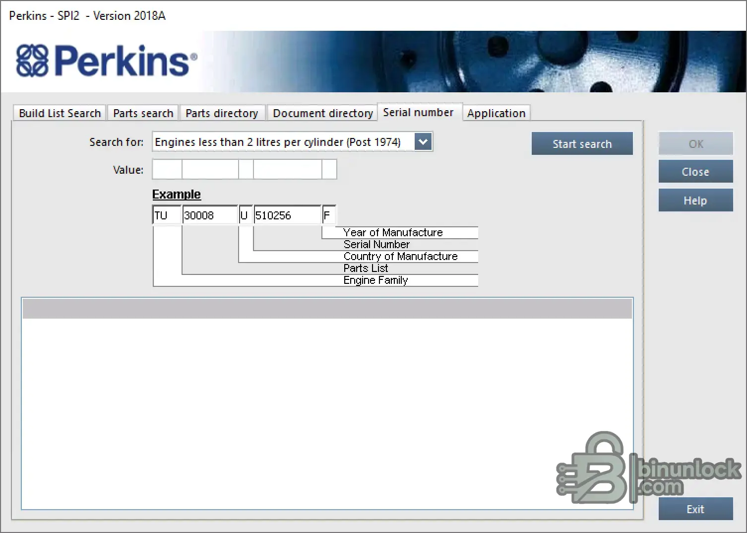747x533 pixels.
Task: Click the example field containing TU
Action: click(x=167, y=215)
